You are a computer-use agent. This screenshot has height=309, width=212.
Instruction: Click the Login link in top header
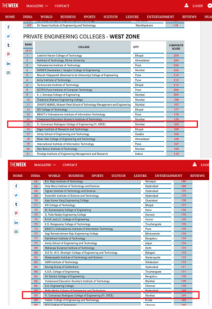(x=198, y=6)
